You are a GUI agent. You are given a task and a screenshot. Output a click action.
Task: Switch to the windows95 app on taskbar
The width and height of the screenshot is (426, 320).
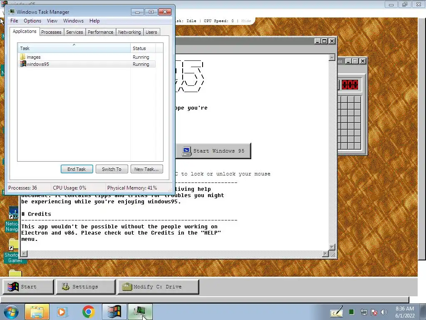114,312
